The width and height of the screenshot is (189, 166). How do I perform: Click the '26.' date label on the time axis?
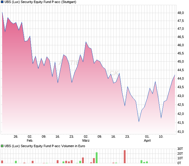[16, 137]
